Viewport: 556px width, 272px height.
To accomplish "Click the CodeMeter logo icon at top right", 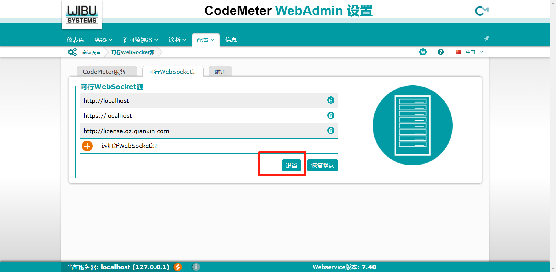I will coord(482,11).
